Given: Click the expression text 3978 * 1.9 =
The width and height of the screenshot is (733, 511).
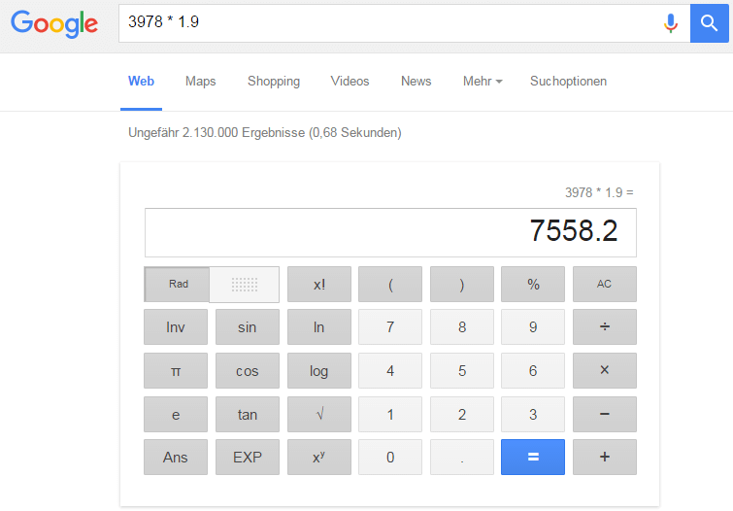Looking at the screenshot, I should (x=599, y=192).
